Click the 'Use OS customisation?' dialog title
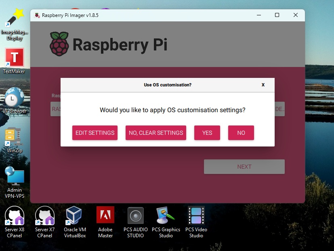 (168, 85)
